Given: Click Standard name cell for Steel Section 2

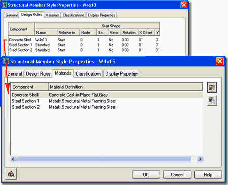Looking at the screenshot, I should pyautogui.click(x=43, y=50).
